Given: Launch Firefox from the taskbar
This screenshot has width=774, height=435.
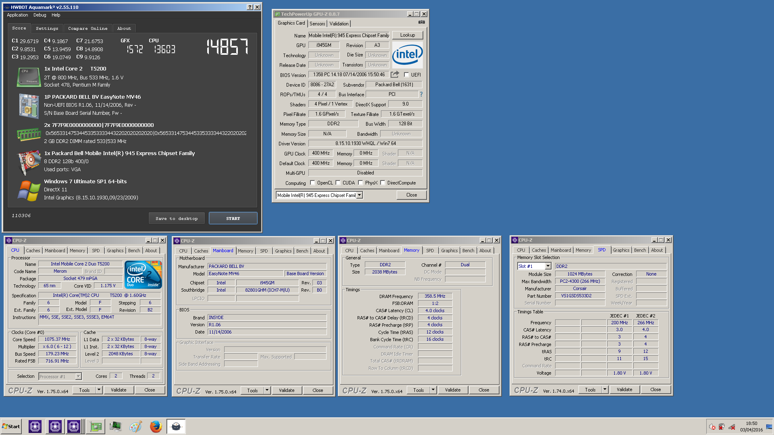Looking at the screenshot, I should [x=156, y=427].
